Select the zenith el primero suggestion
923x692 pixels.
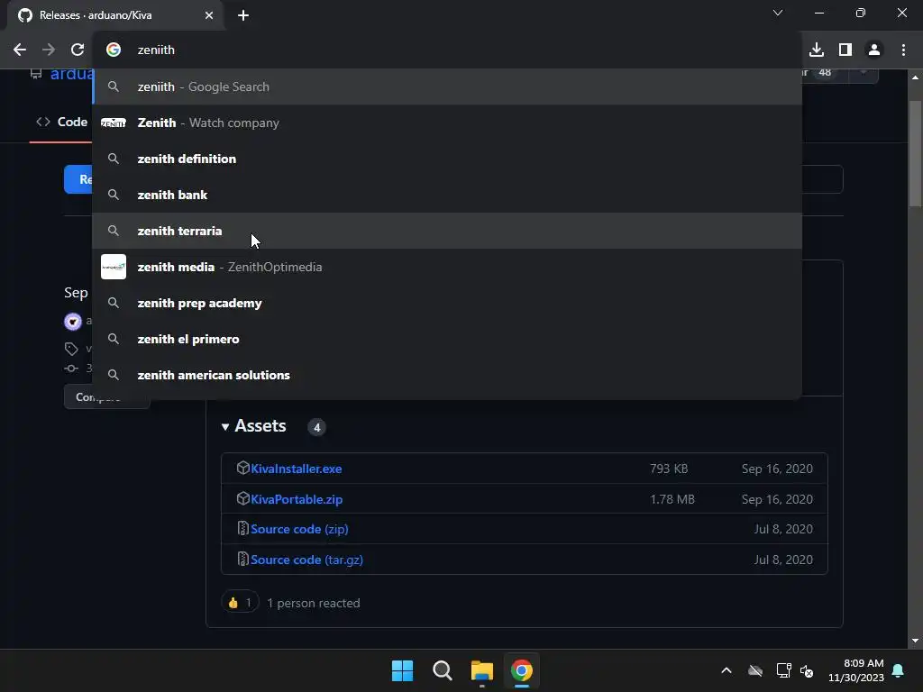coord(447,339)
